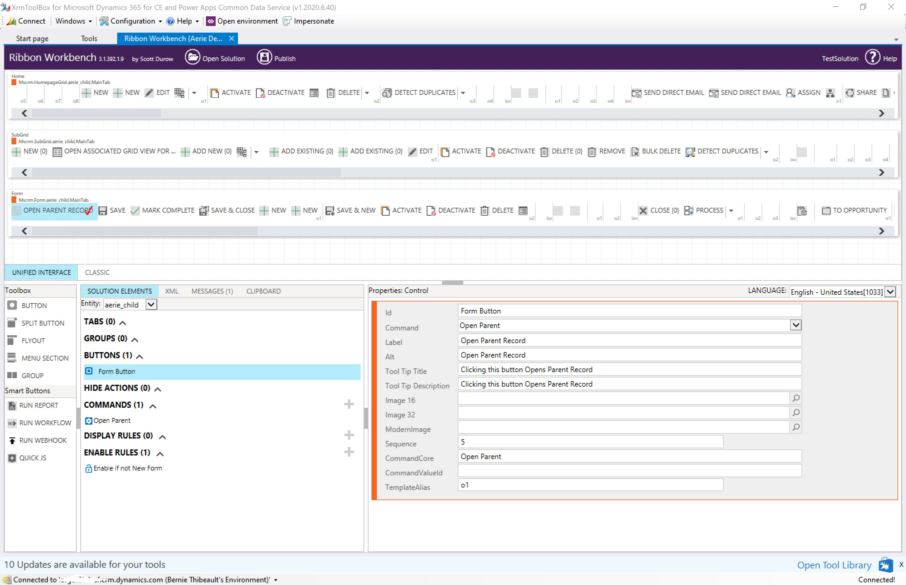This screenshot has width=906, height=585.
Task: Browse for the Image 32 resource
Action: 795,413
